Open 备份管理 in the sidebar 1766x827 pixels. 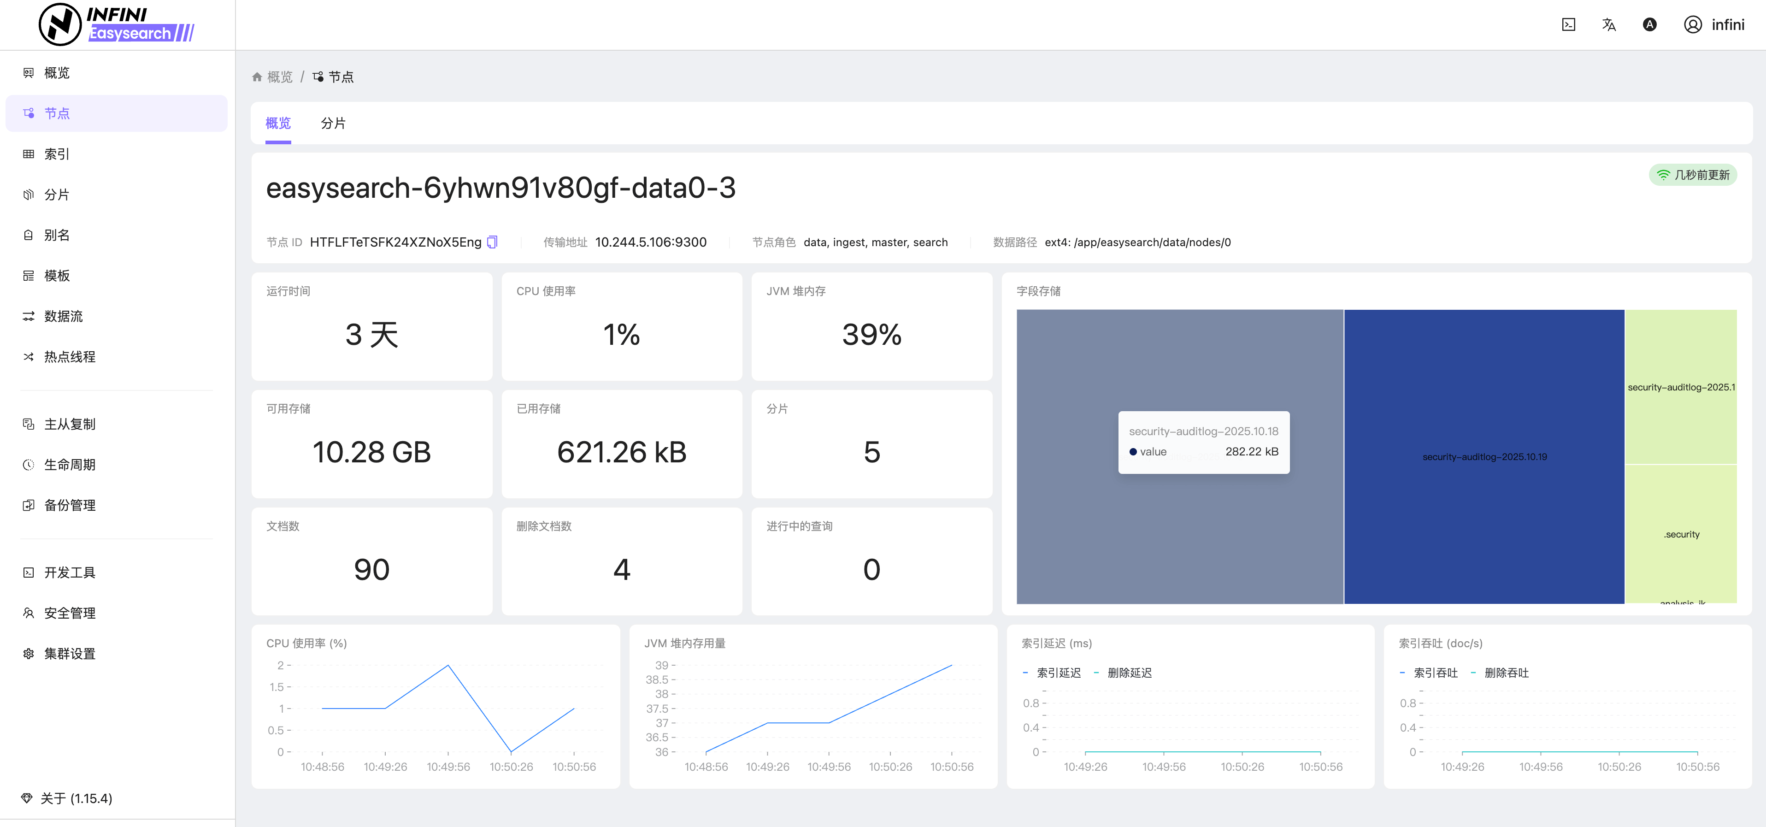point(69,505)
